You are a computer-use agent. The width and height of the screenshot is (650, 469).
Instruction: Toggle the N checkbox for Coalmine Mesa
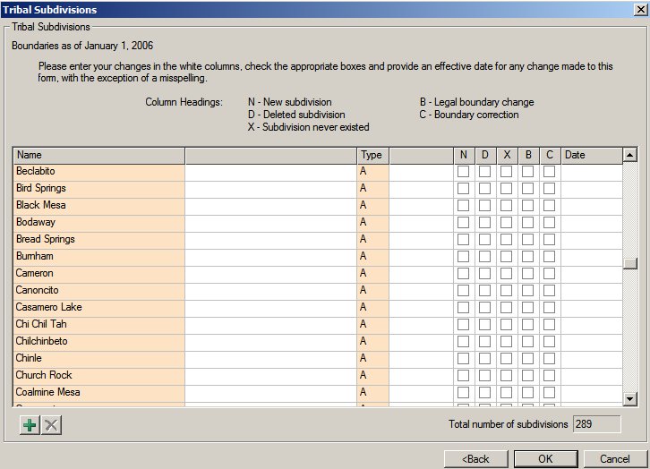[x=463, y=393]
